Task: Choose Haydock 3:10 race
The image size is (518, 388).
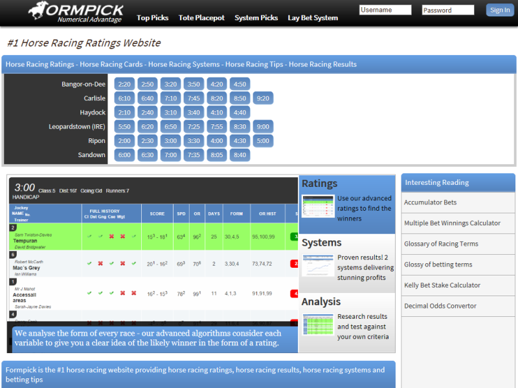Action: tap(170, 113)
